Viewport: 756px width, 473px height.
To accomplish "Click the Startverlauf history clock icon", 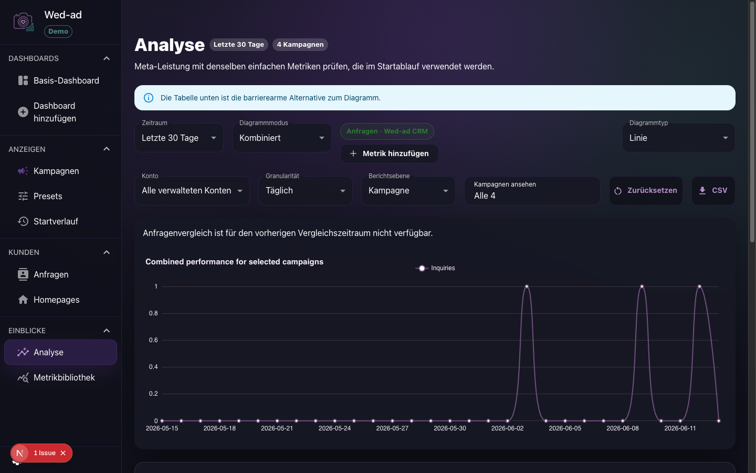I will [x=23, y=221].
